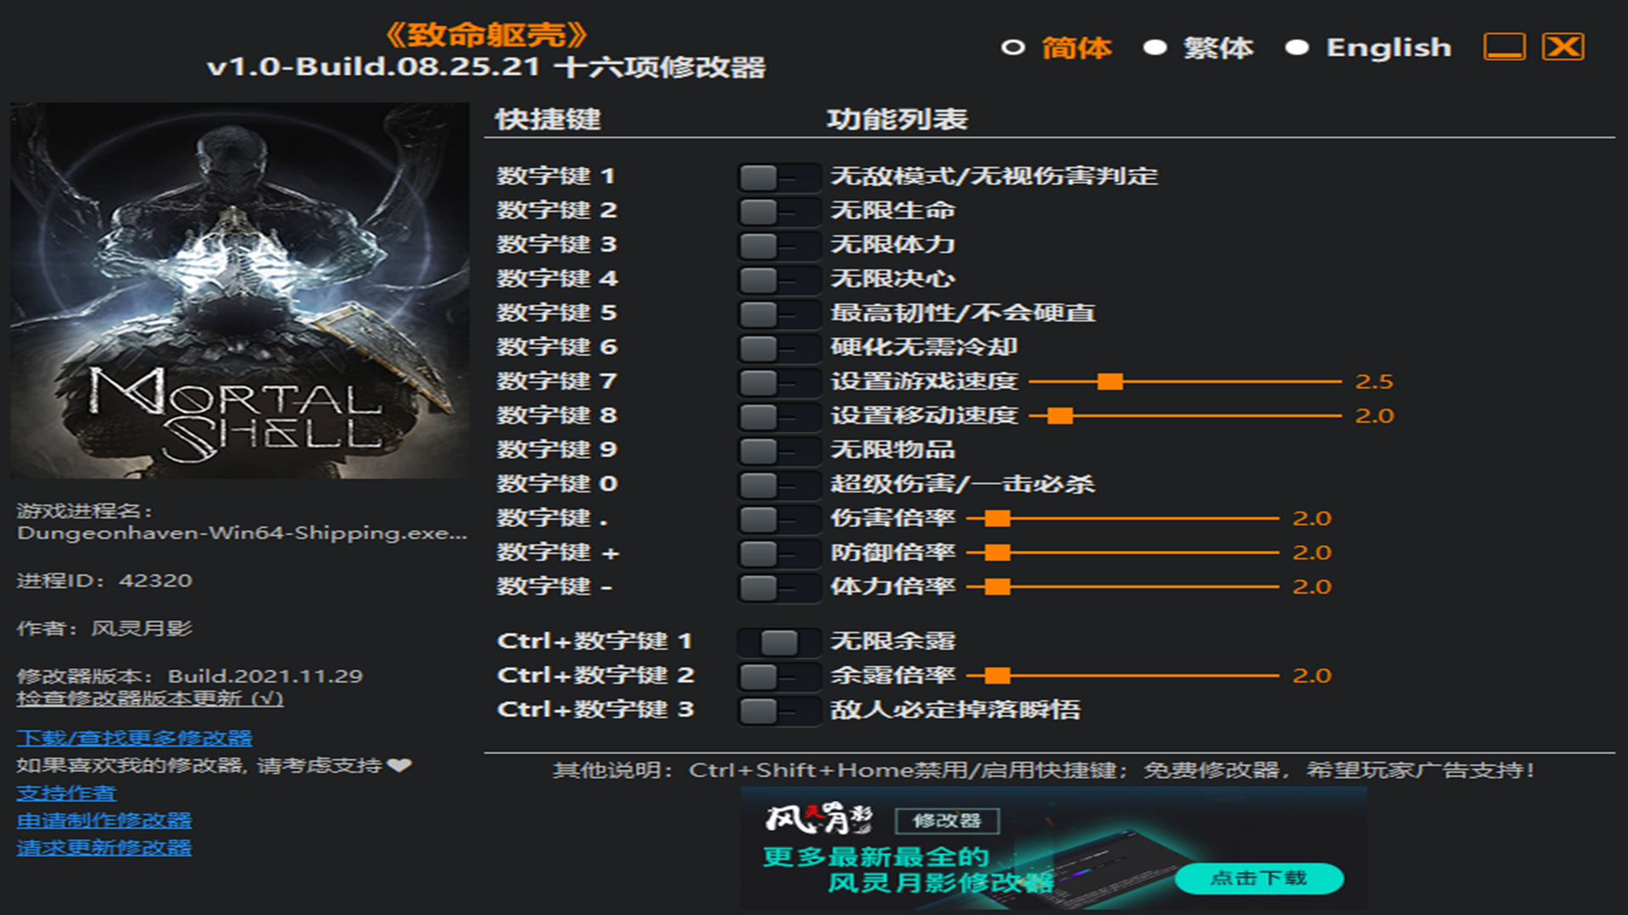Viewport: 1628px width, 915px height.
Task: Click the 点击下载 button in the ad banner
Action: 1258,879
